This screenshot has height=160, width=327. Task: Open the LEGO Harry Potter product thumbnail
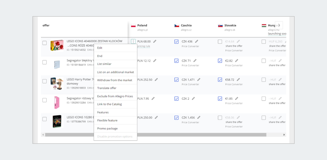57,83
